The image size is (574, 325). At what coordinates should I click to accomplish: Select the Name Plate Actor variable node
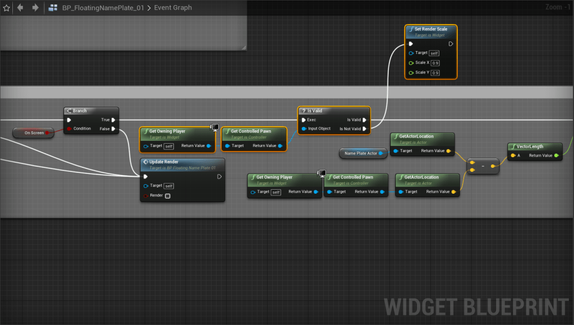coord(360,153)
